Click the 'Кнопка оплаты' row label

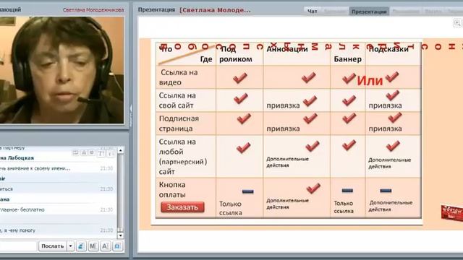[x=172, y=189]
